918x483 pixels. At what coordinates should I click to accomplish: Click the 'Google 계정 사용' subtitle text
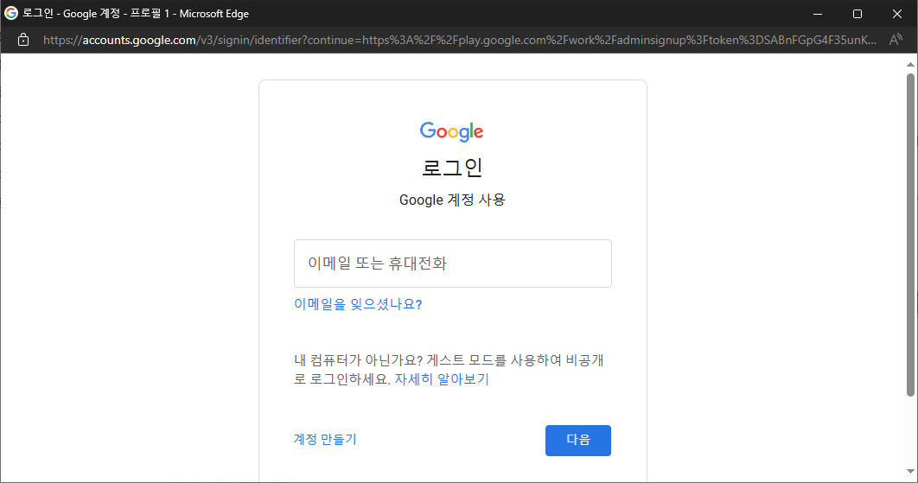click(452, 200)
